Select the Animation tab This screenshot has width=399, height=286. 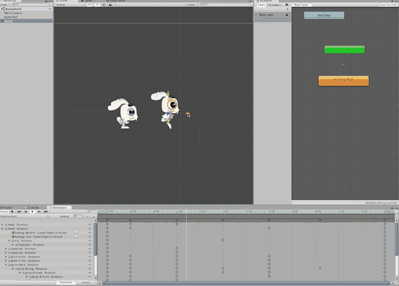point(60,208)
